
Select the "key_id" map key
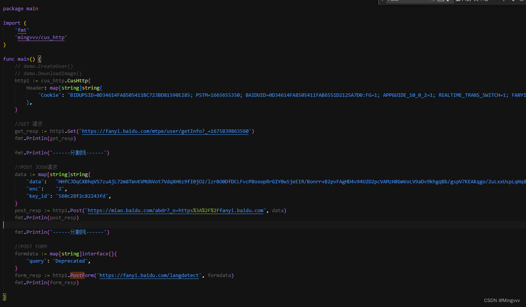coord(38,196)
